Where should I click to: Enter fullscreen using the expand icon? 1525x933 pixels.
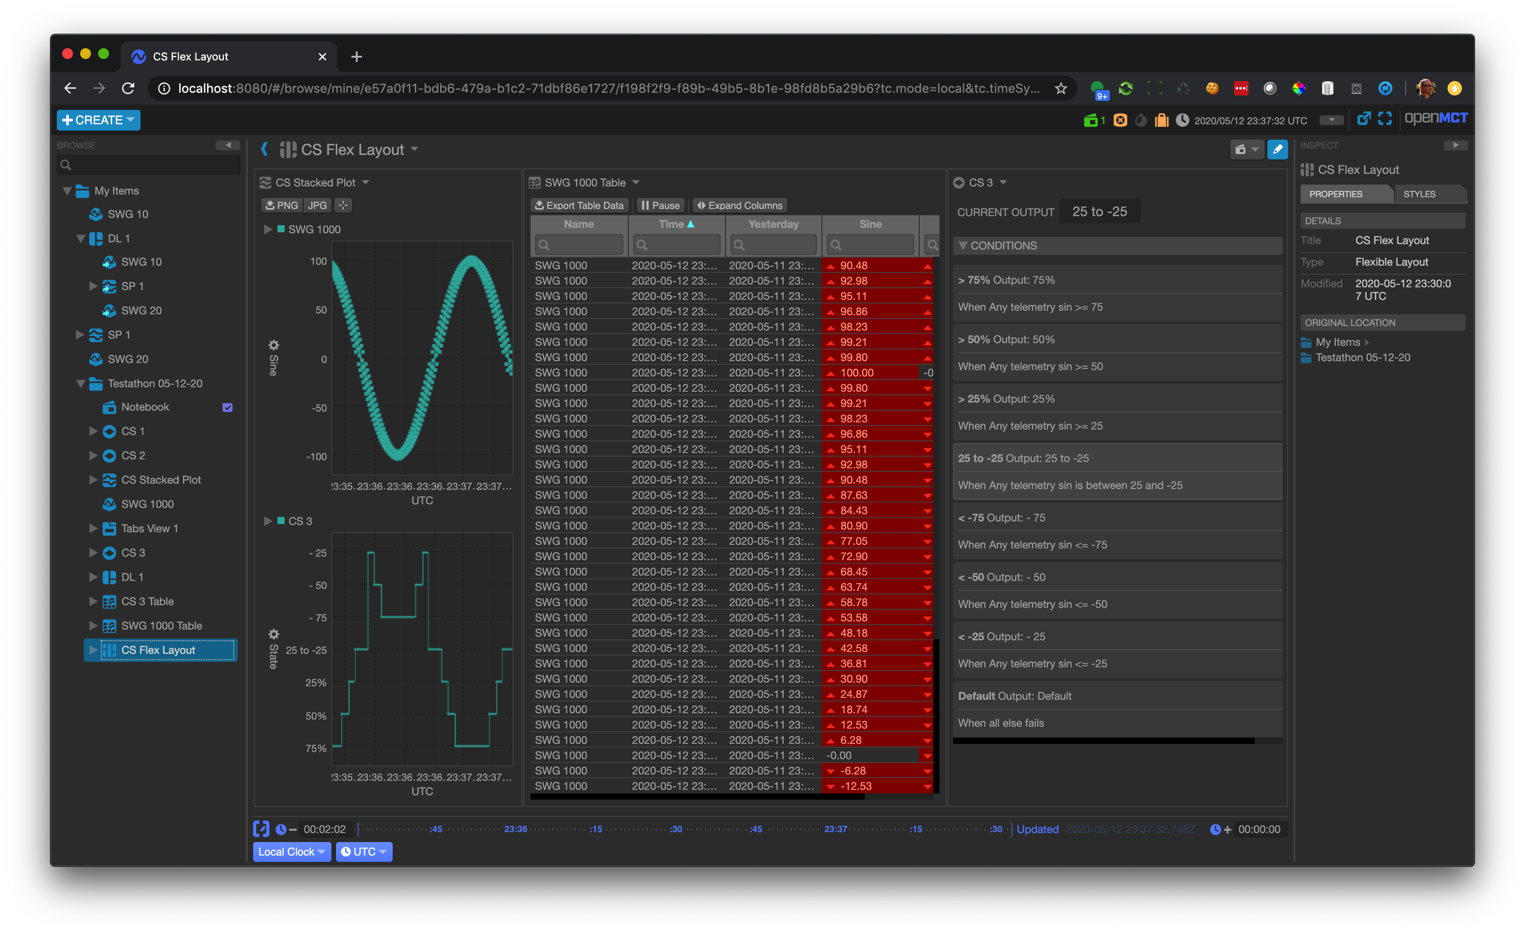pyautogui.click(x=1384, y=118)
